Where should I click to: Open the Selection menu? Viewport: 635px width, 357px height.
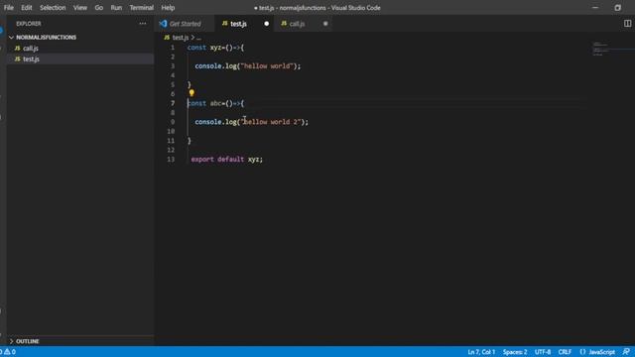(x=53, y=8)
